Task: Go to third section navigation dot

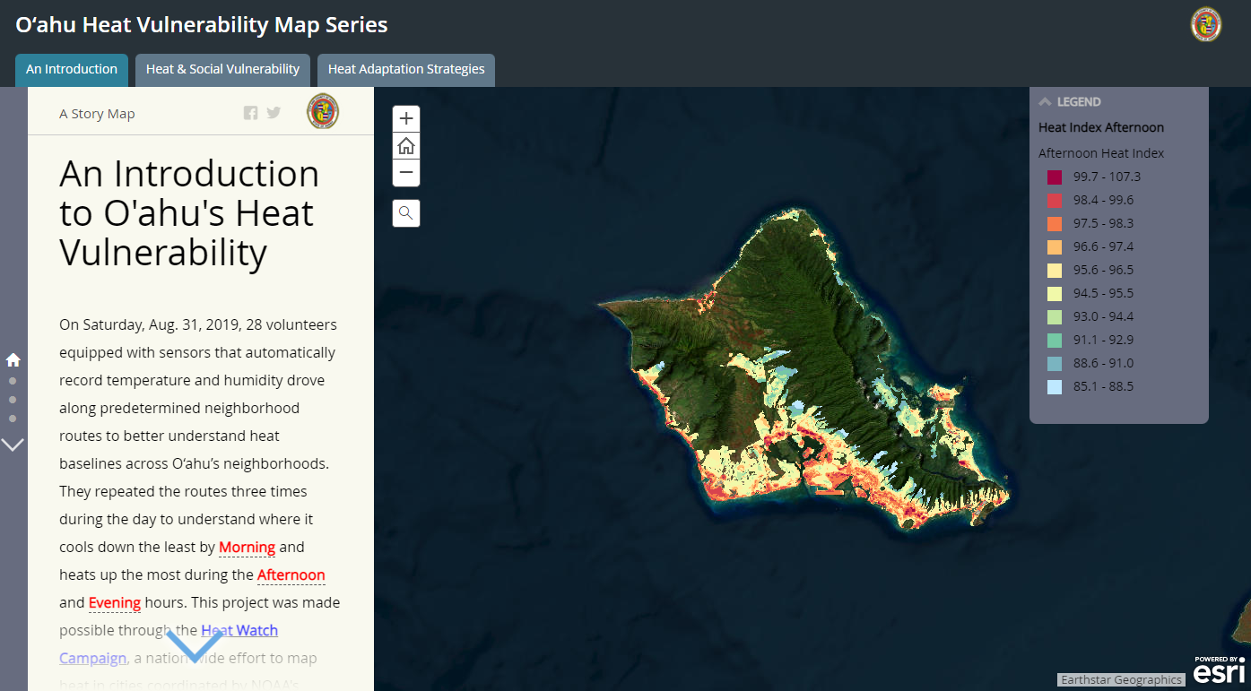Action: (x=13, y=400)
